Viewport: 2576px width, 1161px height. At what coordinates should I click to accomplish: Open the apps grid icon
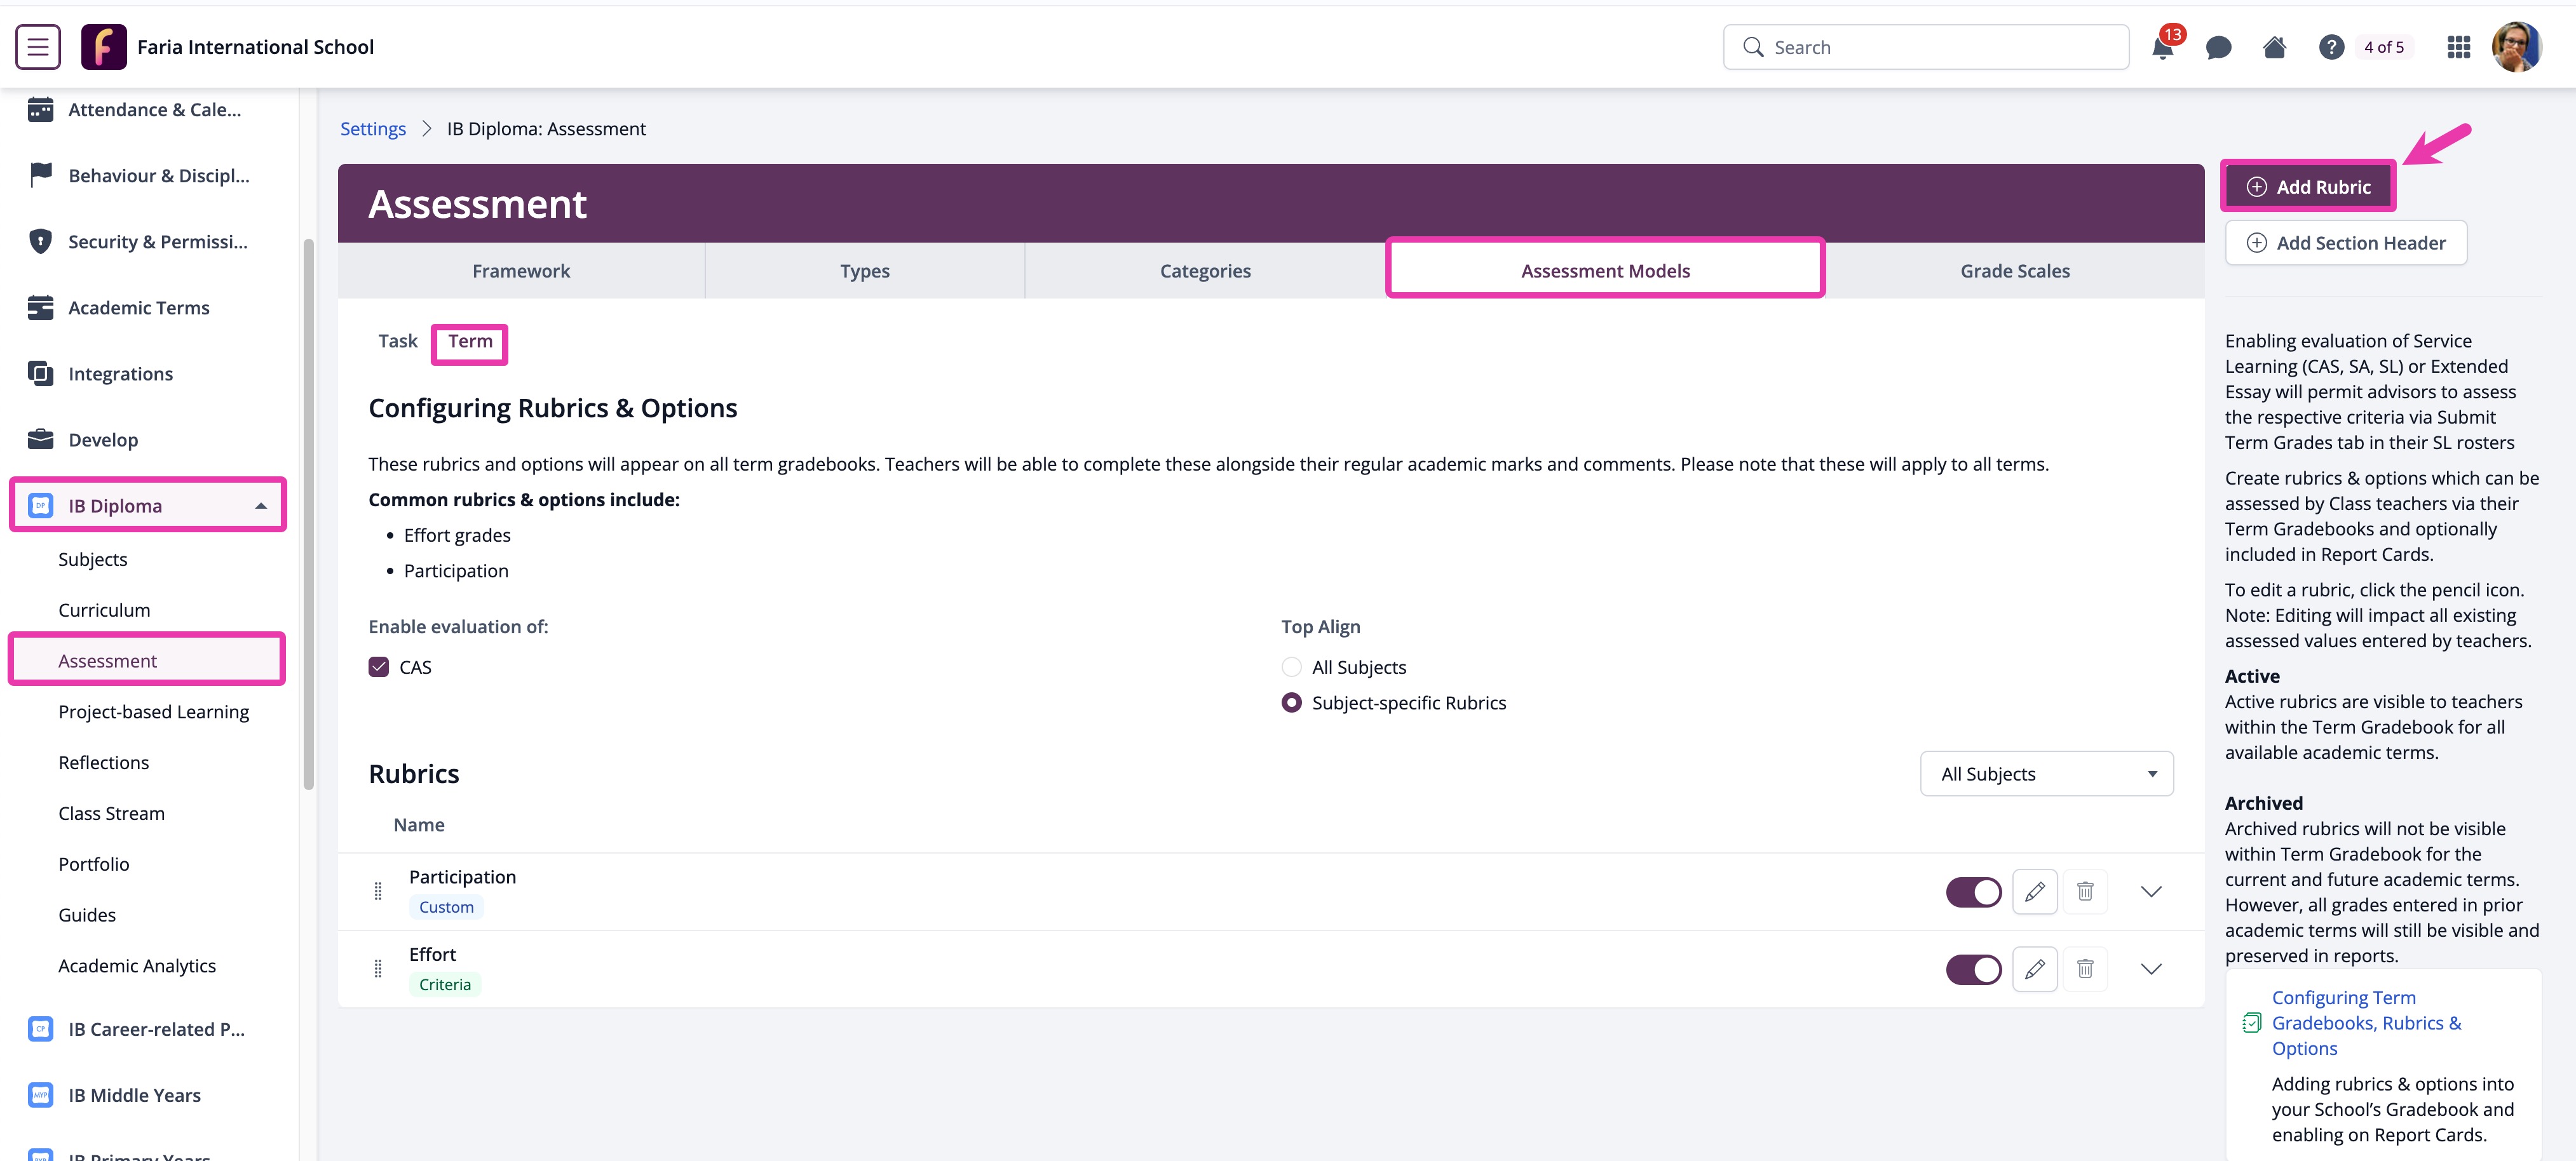pyautogui.click(x=2458, y=47)
